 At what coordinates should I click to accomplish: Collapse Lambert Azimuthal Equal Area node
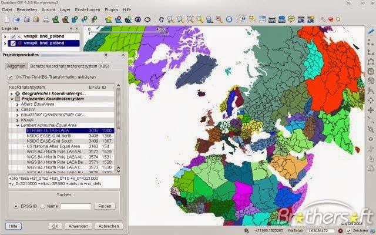[18, 125]
